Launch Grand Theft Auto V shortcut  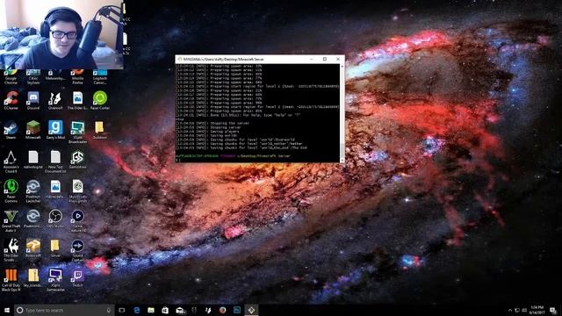click(11, 221)
